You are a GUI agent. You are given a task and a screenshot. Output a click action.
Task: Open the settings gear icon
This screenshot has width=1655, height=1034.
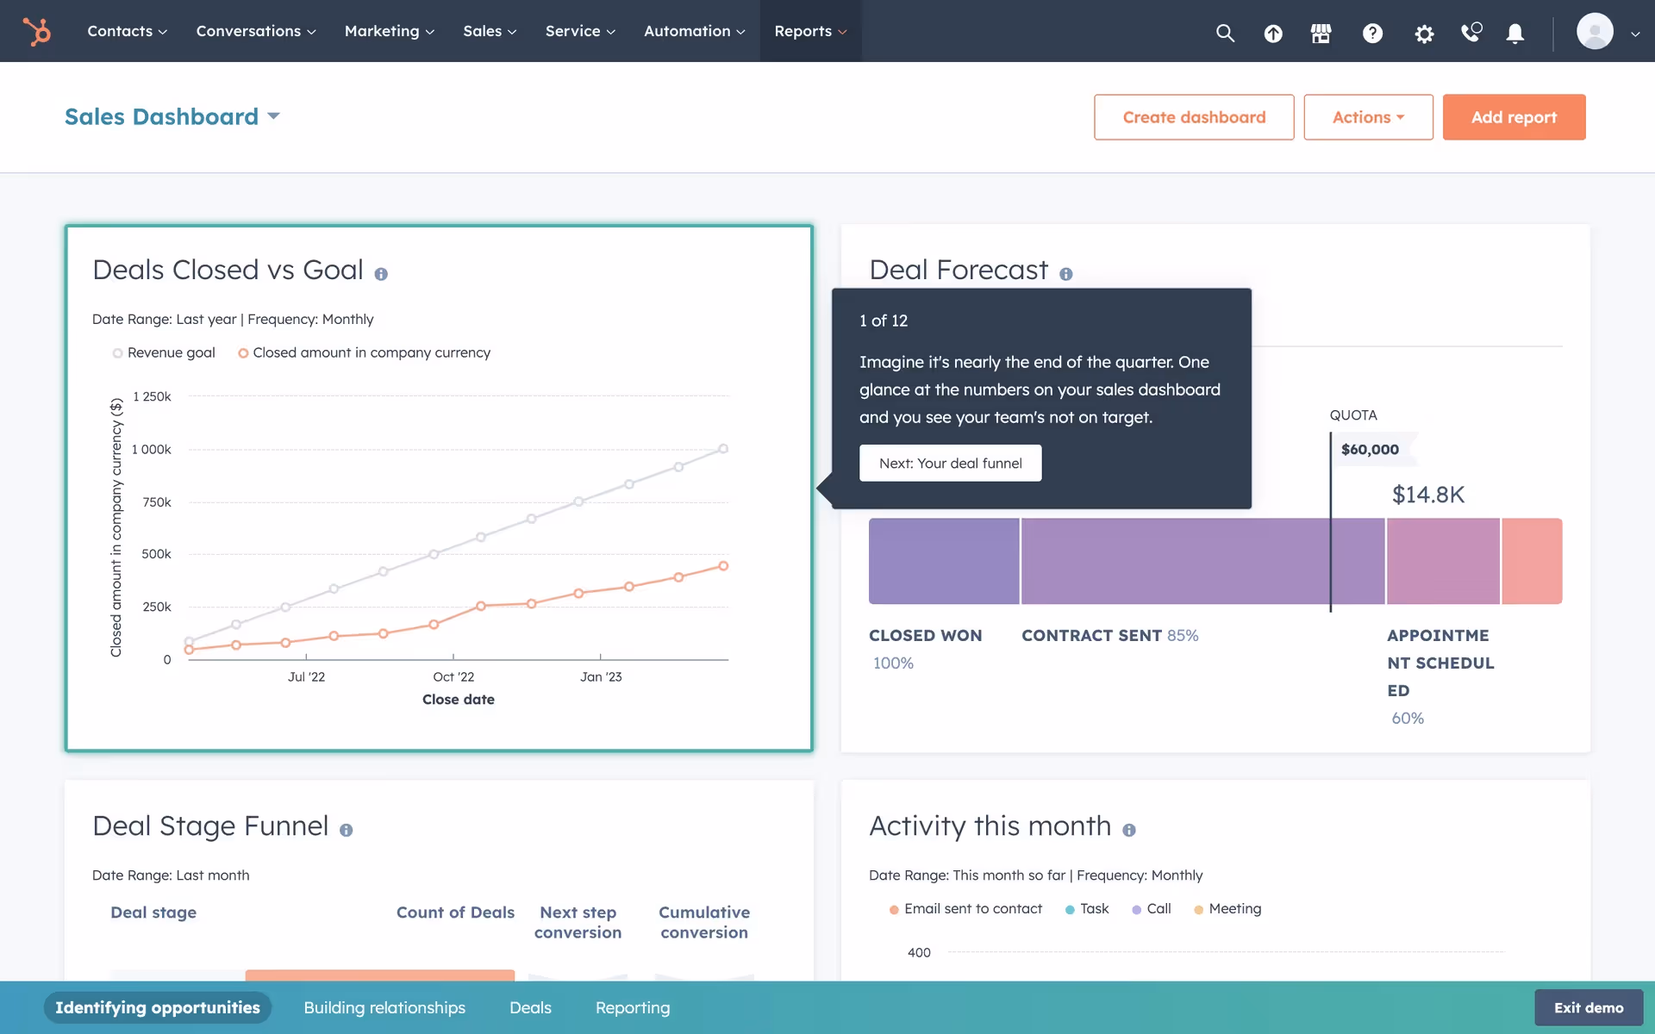pos(1424,34)
